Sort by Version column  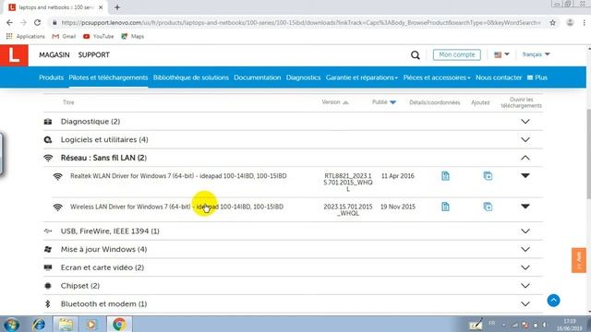(335, 102)
